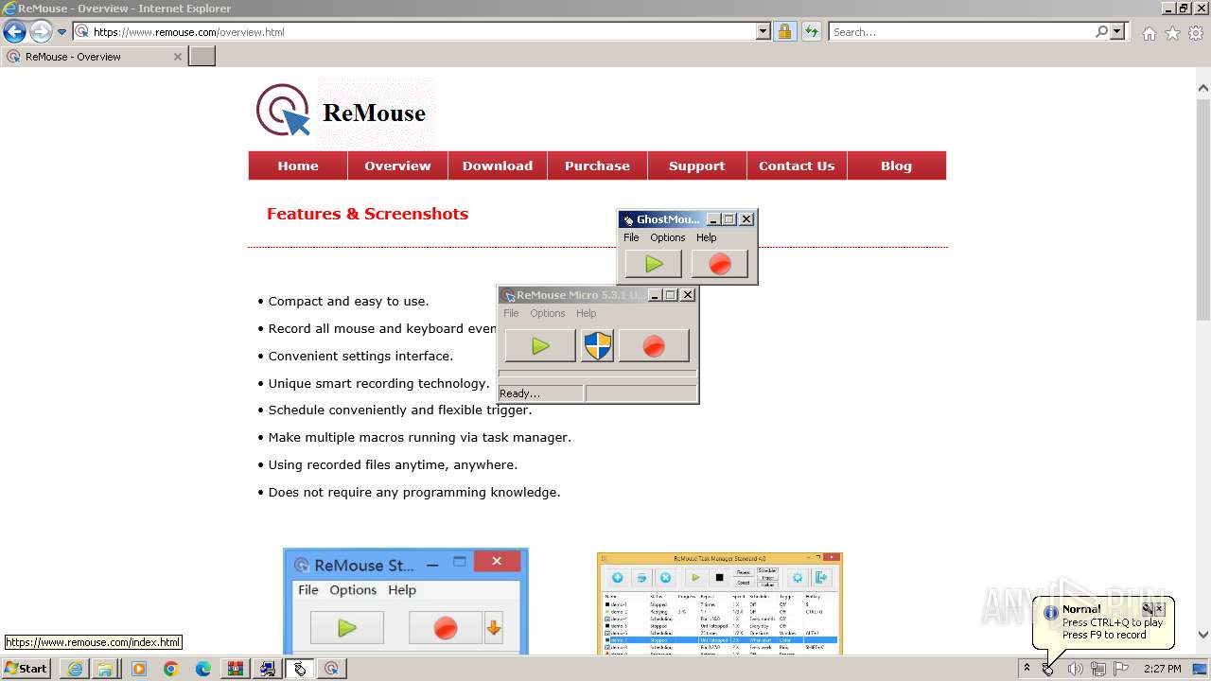The width and height of the screenshot is (1211, 681).
Task: Click the IE Tools gear icon
Action: tap(1196, 32)
